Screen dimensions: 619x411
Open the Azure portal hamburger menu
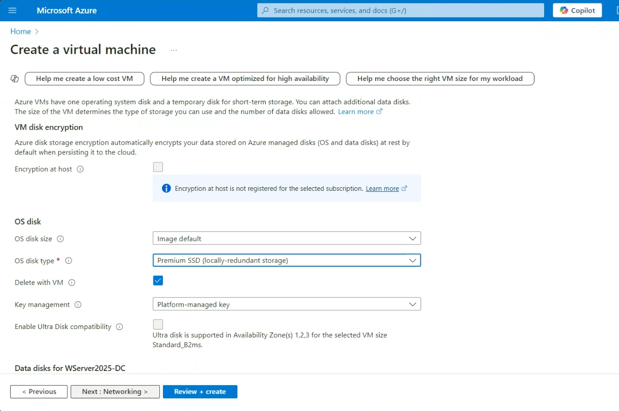(13, 11)
